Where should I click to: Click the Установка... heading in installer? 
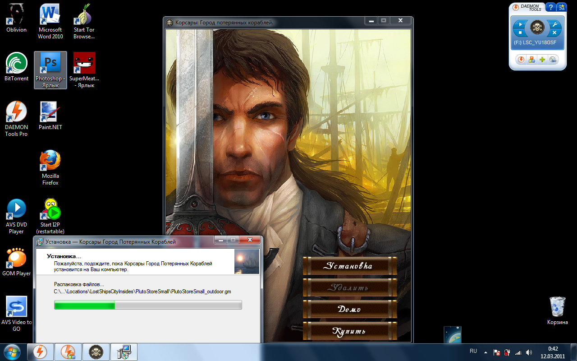[x=64, y=256]
